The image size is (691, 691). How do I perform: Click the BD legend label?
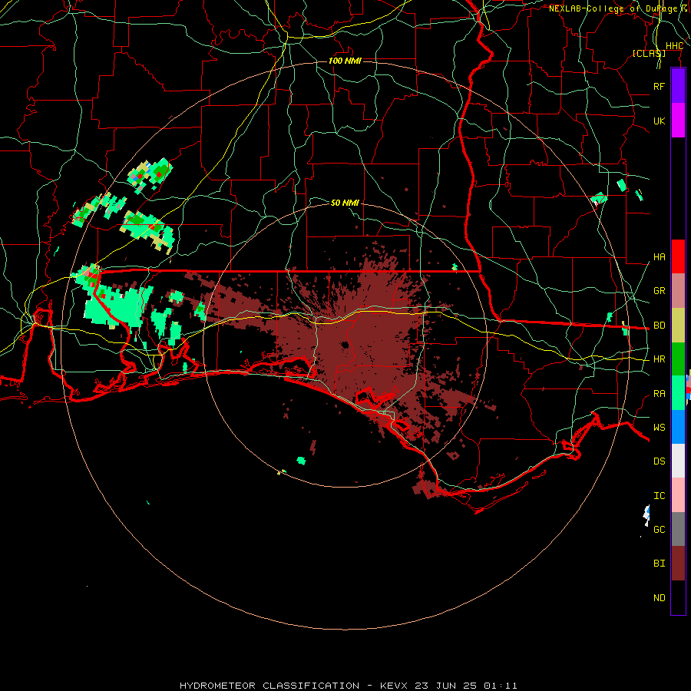tap(660, 326)
